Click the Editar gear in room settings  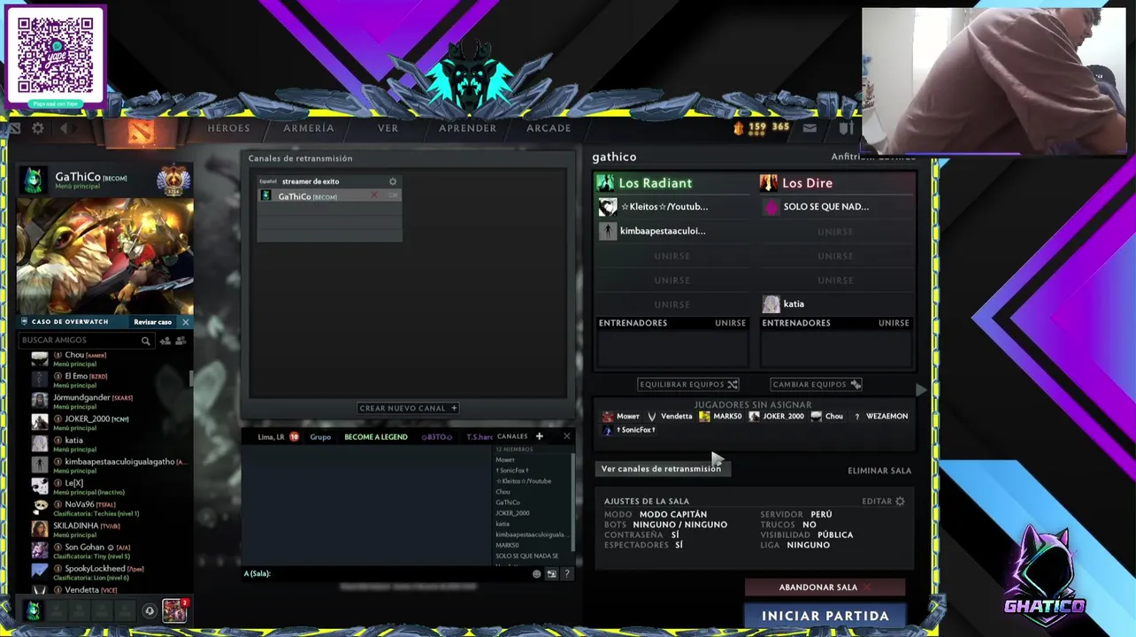[900, 502]
